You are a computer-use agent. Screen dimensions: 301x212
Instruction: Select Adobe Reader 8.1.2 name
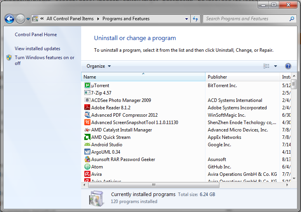point(111,108)
